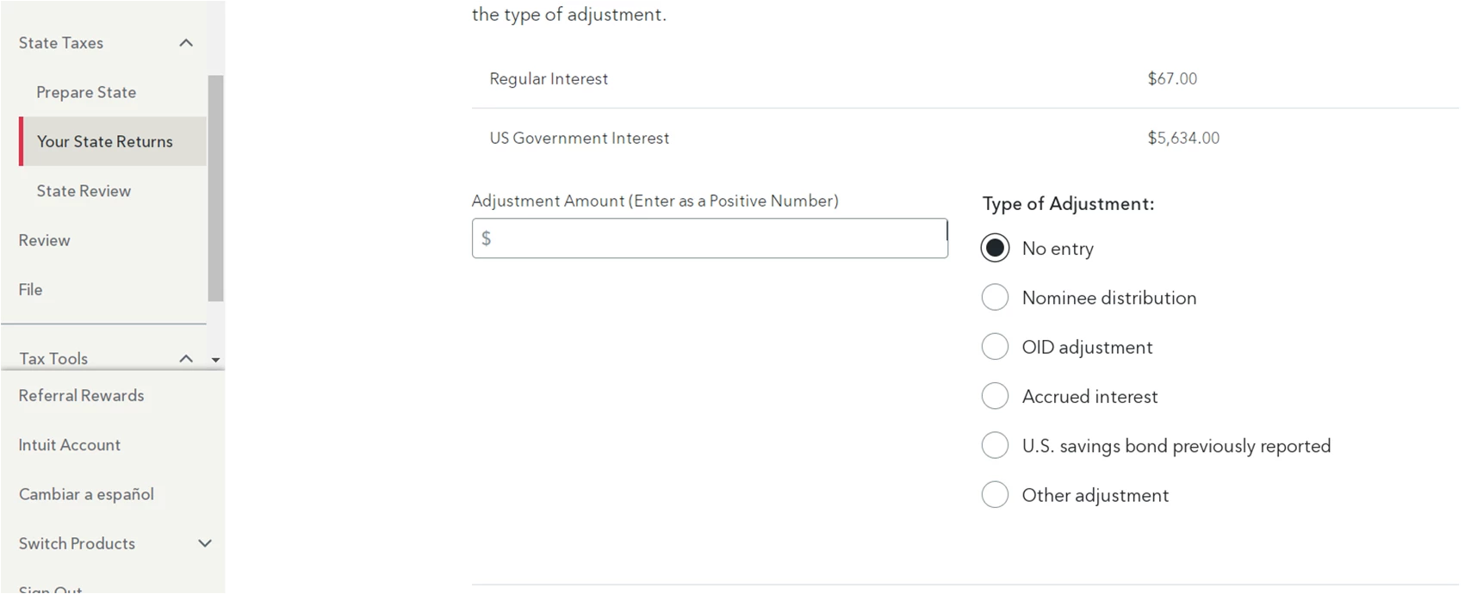1477x594 pixels.
Task: Navigate to the Review step
Action: [45, 240]
